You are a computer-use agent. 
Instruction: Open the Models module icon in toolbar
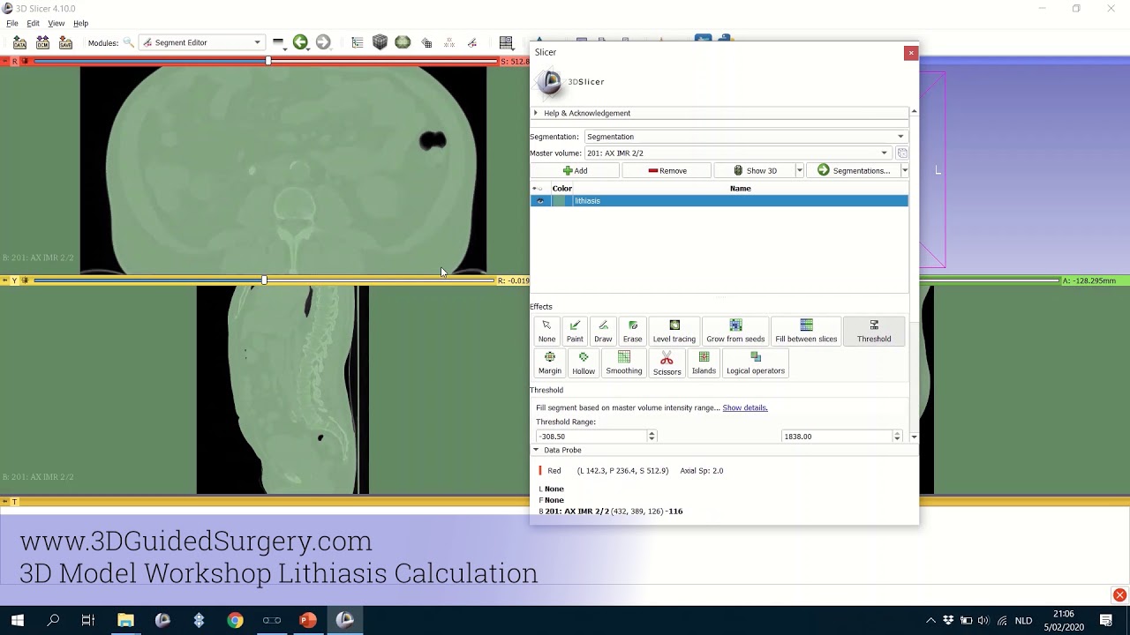click(403, 42)
